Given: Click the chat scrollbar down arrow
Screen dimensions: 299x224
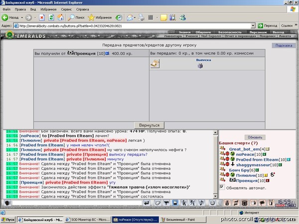Looking at the screenshot, I should 215,196.
